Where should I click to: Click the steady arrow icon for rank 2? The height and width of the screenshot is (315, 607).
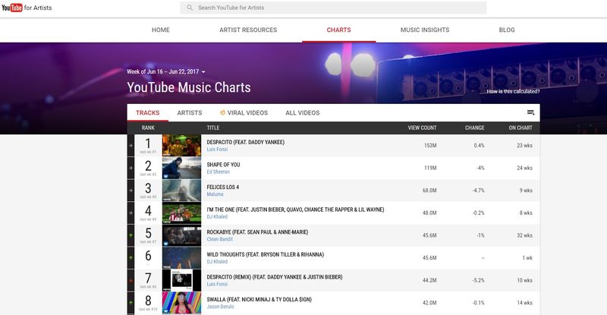[x=131, y=169]
